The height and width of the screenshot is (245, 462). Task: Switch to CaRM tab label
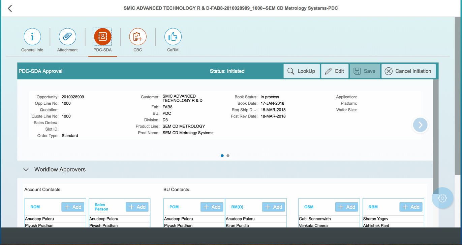[x=173, y=50]
